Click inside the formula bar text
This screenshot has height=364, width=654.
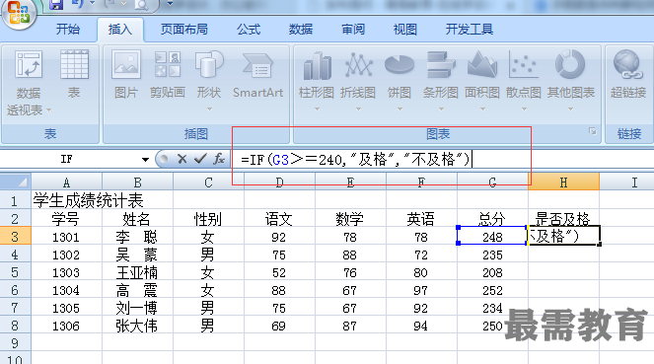355,159
